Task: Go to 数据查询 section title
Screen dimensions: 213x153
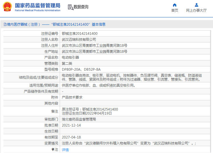Action: tap(81, 7)
